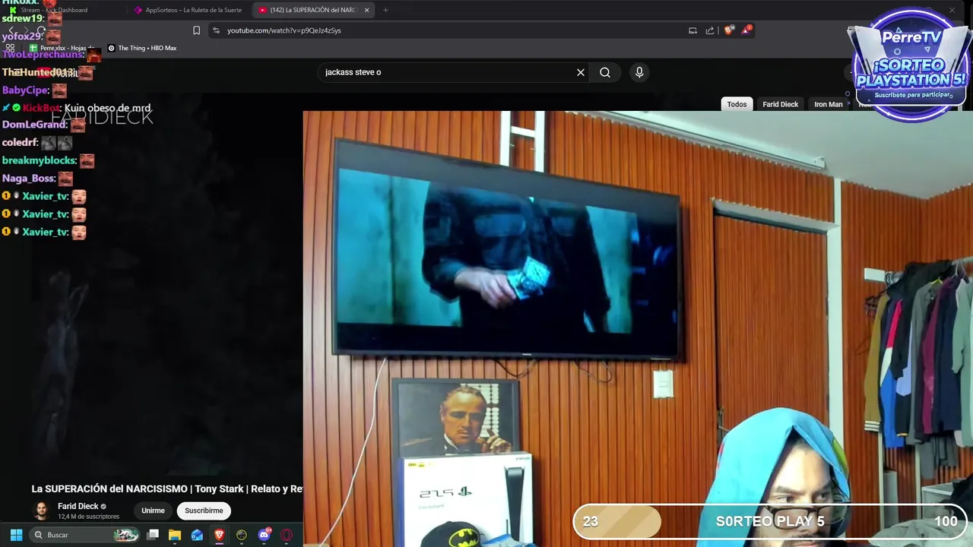
Task: Click the coledrf chat username
Action: click(20, 142)
